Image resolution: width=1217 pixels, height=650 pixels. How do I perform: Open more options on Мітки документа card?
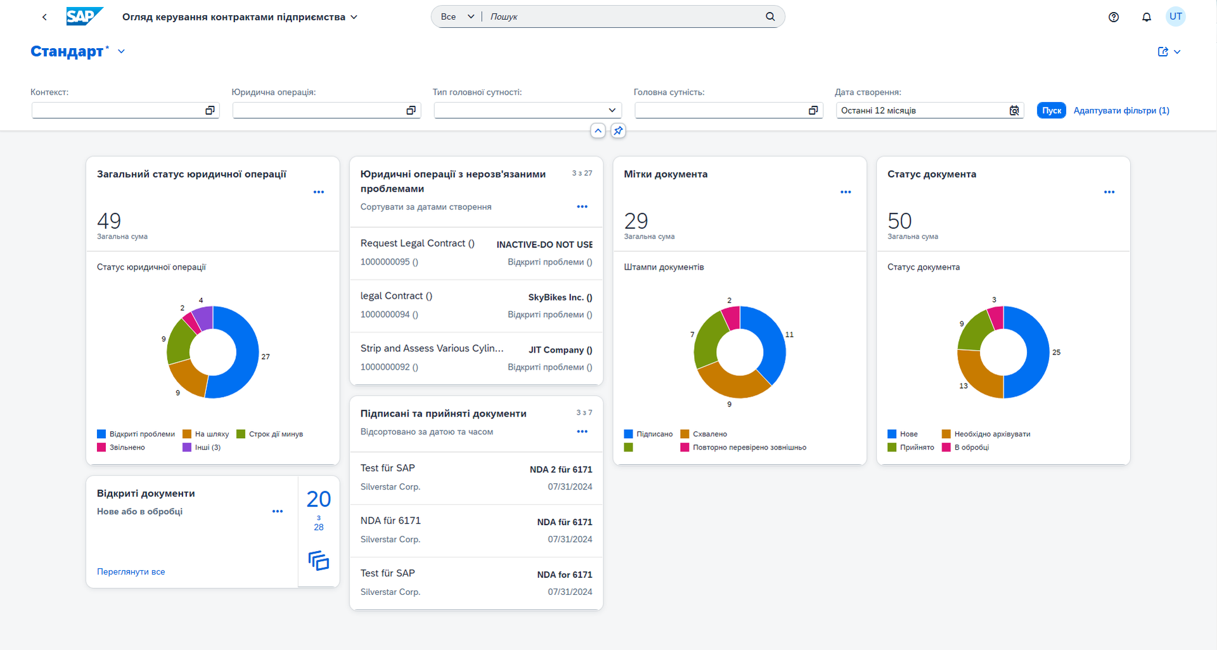846,192
